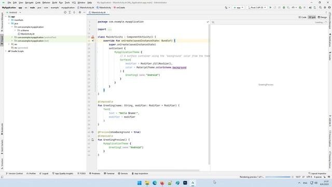Open Microsoft Edge from taskbar
The image size is (332, 187).
click(155, 183)
